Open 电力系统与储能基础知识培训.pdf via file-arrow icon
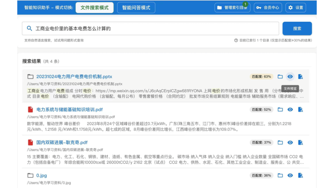 (300, 109)
